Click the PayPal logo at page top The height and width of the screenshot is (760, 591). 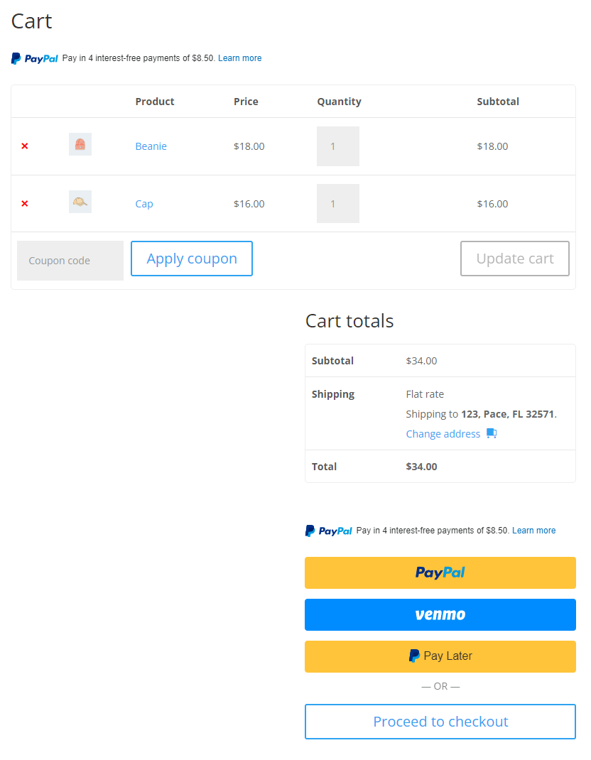[34, 59]
